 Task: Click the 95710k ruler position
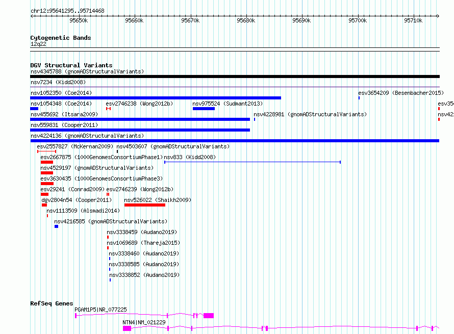click(413, 20)
